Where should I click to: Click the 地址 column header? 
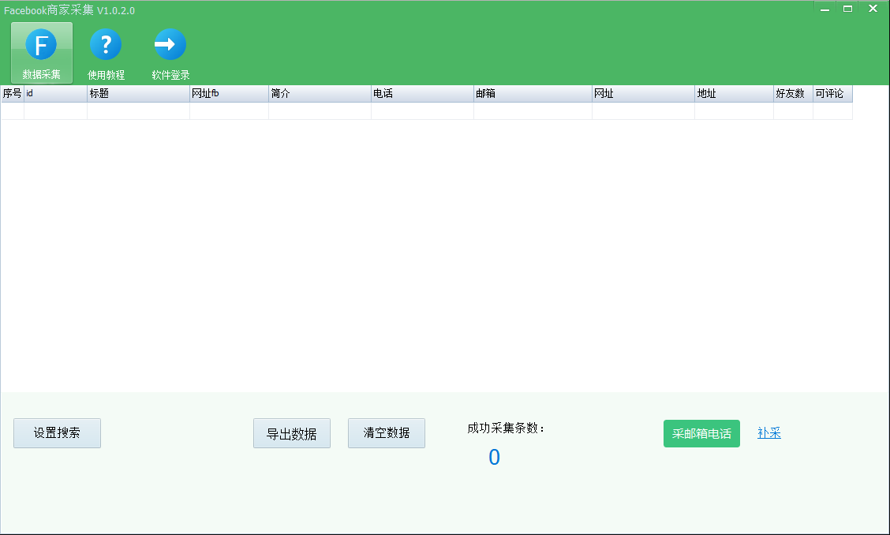[x=735, y=94]
